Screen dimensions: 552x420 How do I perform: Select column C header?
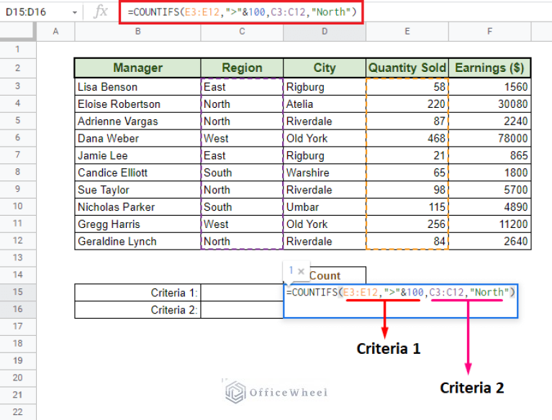tap(242, 32)
